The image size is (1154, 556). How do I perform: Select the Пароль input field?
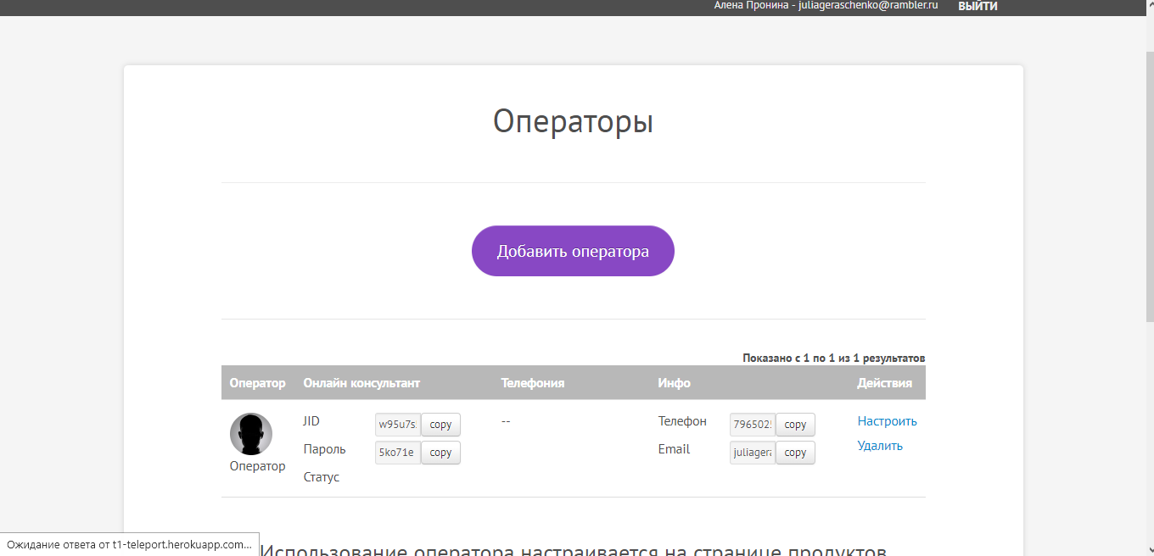[x=397, y=452]
